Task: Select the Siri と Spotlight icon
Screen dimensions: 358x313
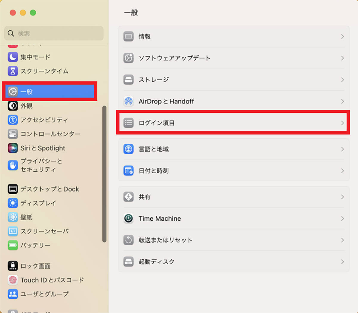Action: point(13,148)
